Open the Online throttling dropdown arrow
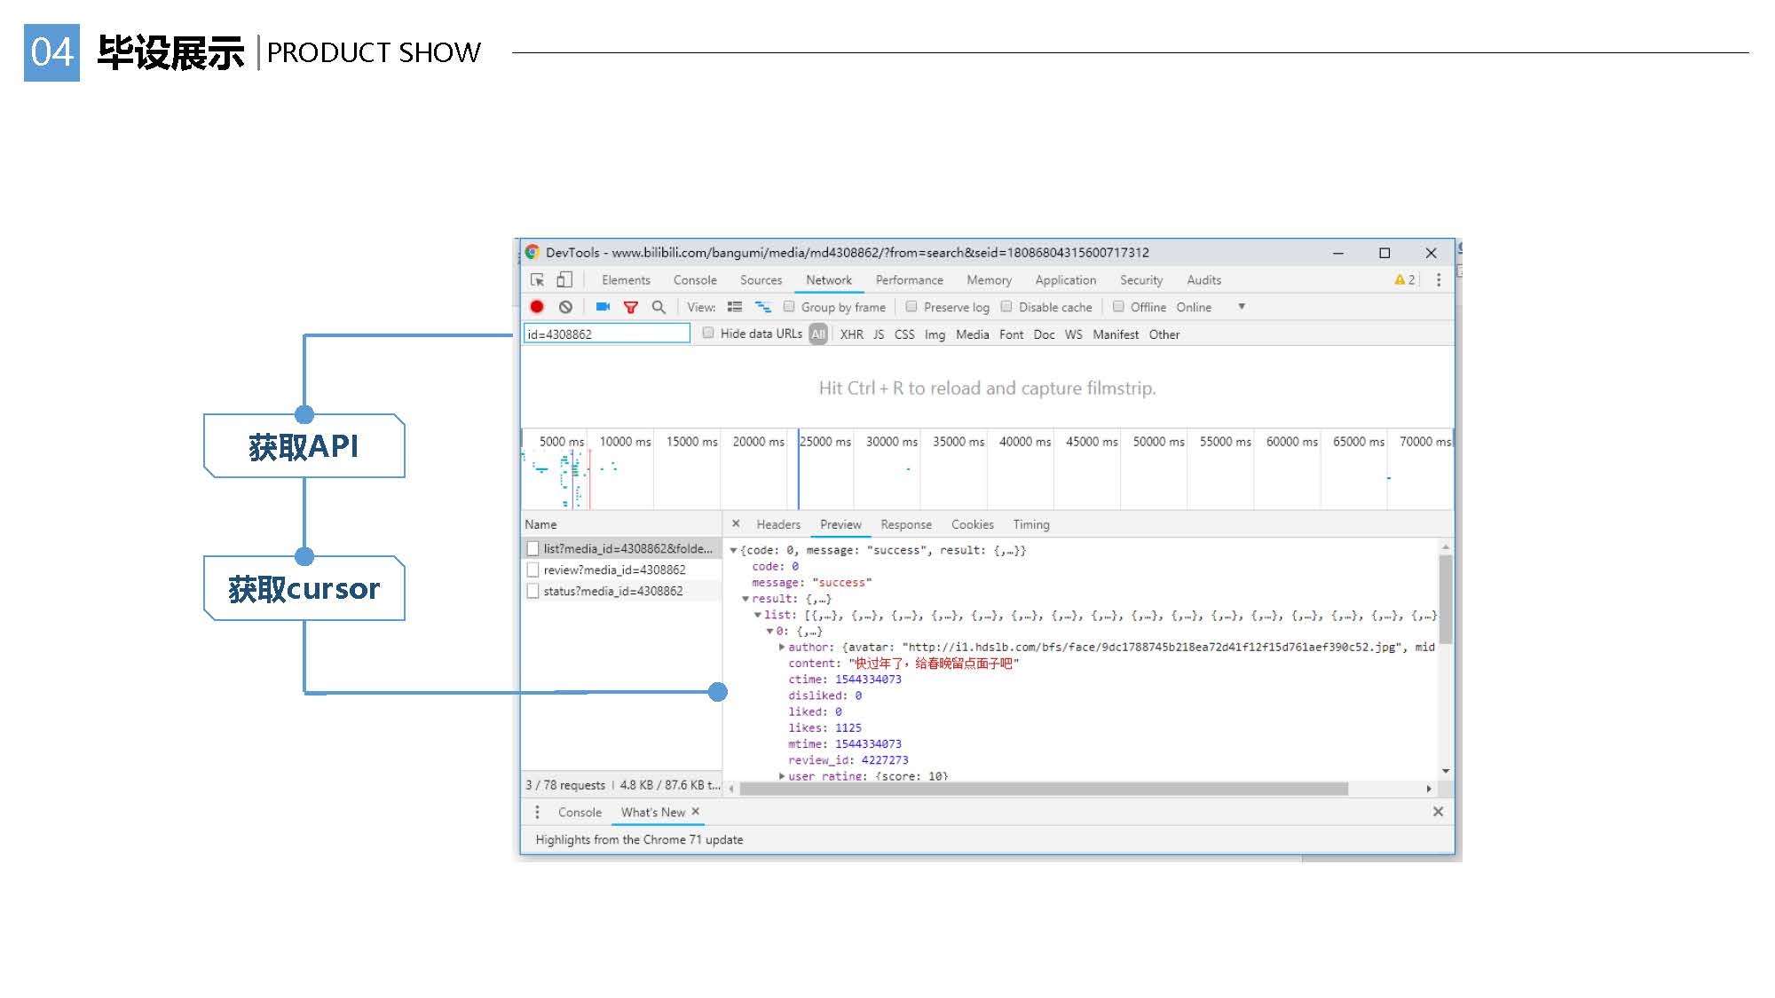 click(x=1242, y=306)
